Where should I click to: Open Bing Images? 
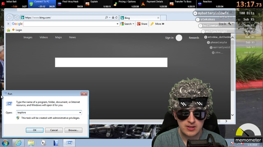coord(28,37)
